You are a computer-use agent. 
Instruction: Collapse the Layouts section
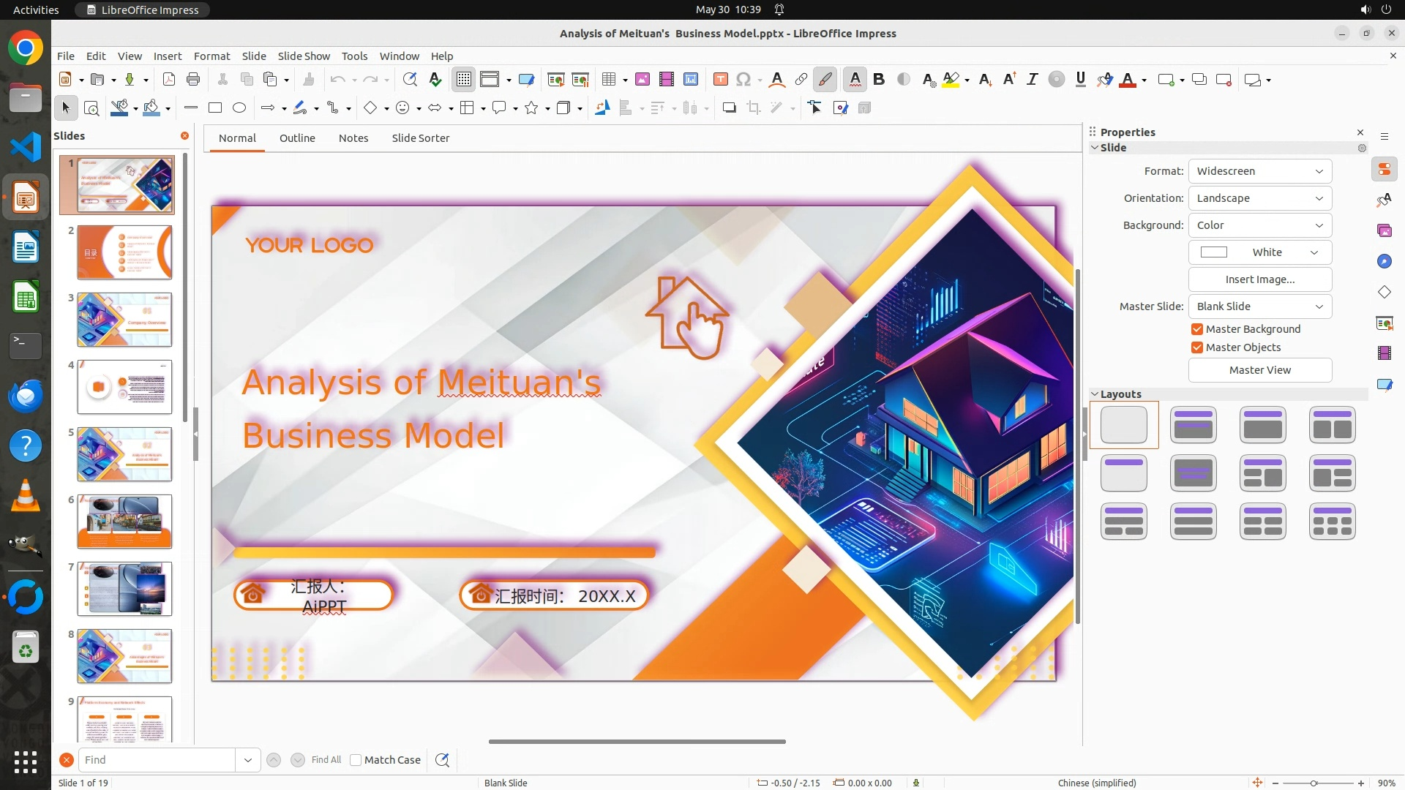coord(1095,394)
